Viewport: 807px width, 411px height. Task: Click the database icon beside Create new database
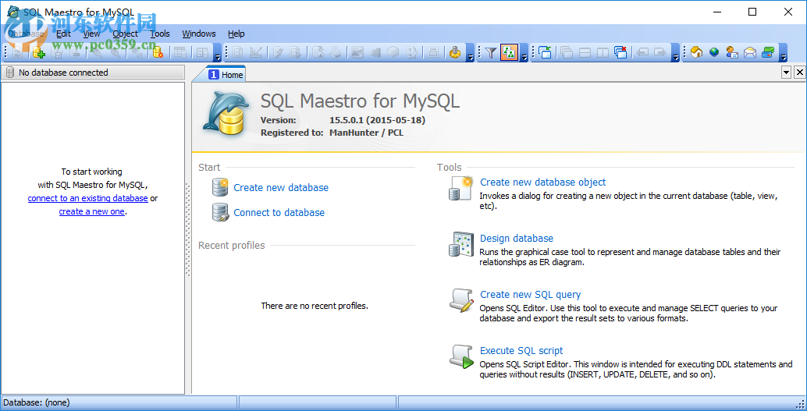click(x=220, y=187)
